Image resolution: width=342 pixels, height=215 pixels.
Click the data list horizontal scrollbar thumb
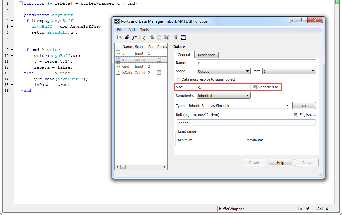[123, 167]
